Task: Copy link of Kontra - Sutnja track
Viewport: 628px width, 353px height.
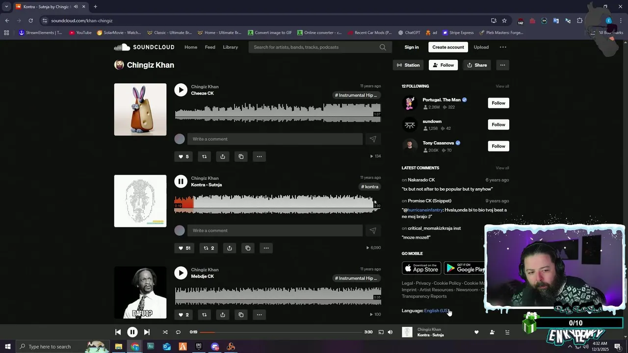Action: 248,248
